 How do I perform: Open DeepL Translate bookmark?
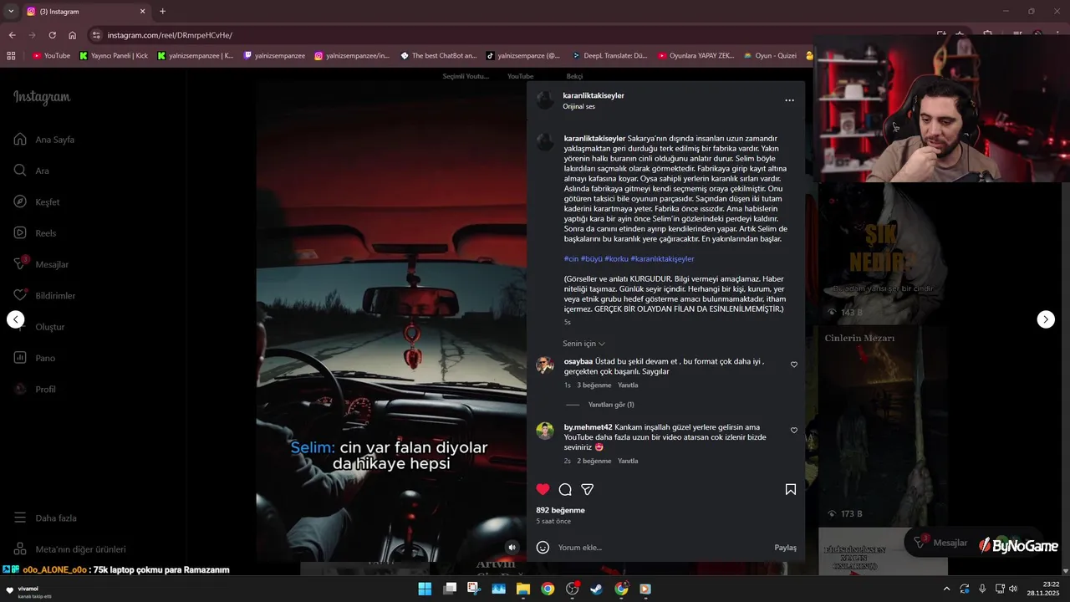pos(609,56)
